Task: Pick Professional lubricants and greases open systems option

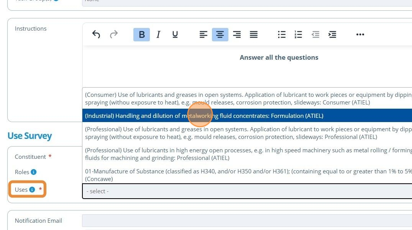Action: 247,133
